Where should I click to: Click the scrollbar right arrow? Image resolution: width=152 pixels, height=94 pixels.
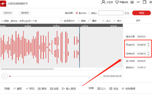pos(121,69)
